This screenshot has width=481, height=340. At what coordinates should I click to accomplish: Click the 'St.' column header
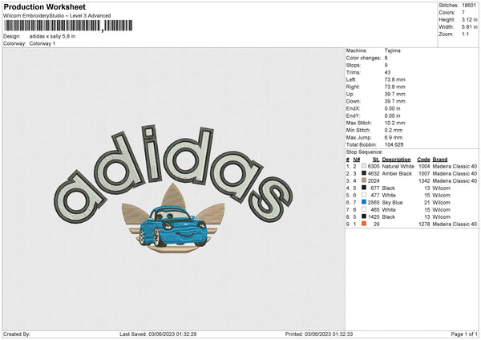[x=376, y=160]
